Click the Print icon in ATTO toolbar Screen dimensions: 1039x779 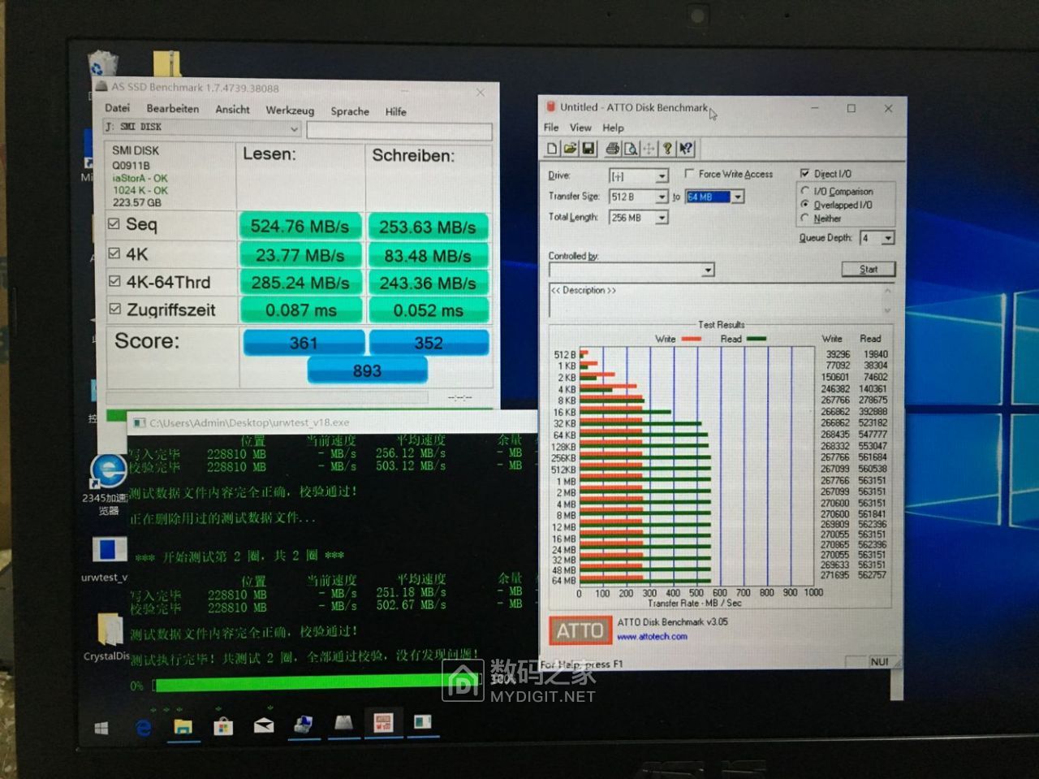pos(613,149)
